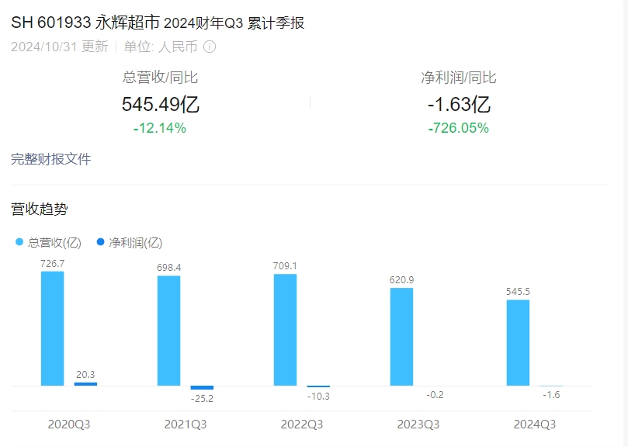Click the 2020Q3 net profit bar 20.3
Screen dimensions: 628x447
coord(85,384)
